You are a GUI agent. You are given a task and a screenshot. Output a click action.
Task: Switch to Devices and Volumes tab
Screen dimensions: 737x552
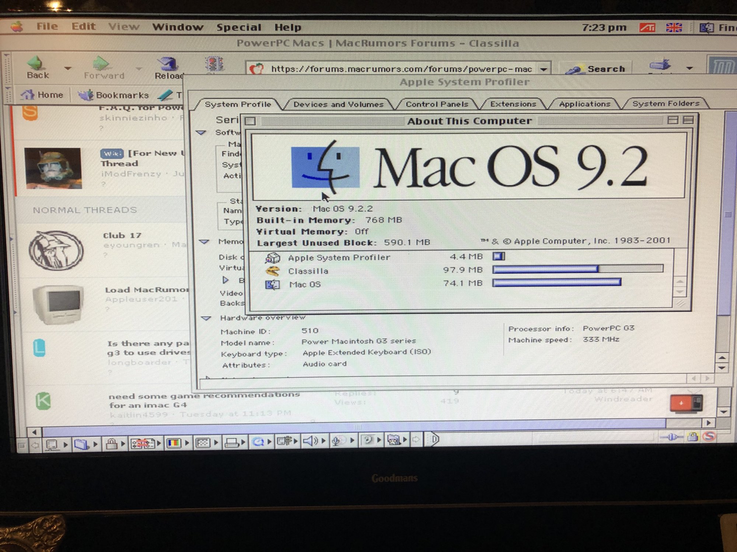point(338,104)
